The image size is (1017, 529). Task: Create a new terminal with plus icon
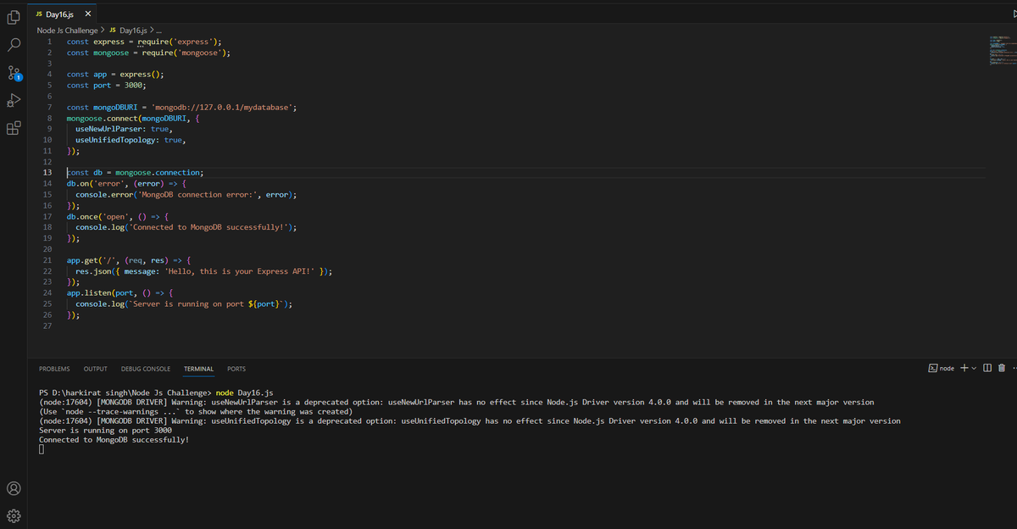tap(964, 368)
